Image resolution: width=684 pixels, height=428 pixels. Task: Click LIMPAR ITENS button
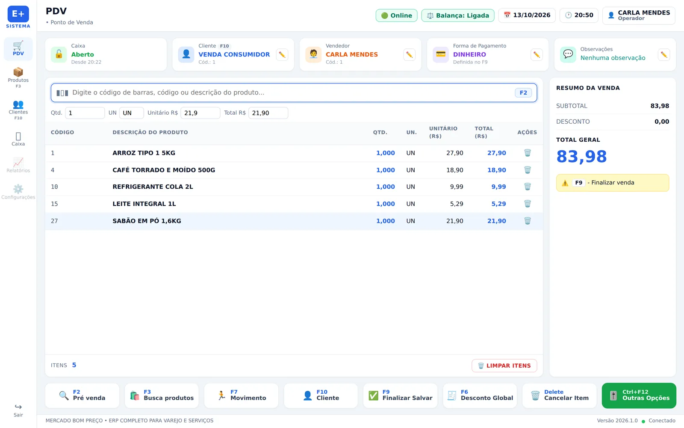tap(504, 366)
